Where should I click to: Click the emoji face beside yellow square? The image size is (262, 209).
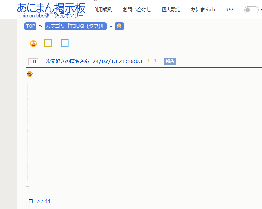click(x=33, y=43)
